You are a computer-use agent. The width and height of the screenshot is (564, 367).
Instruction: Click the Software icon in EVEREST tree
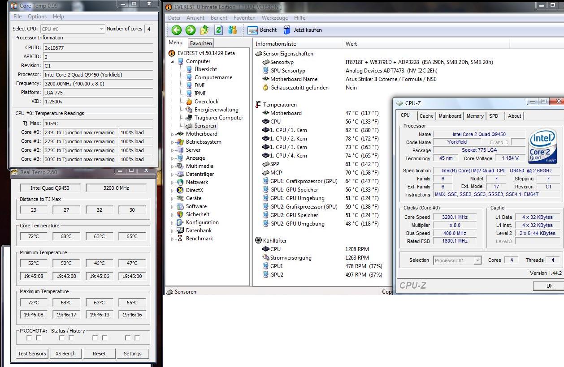click(x=181, y=206)
